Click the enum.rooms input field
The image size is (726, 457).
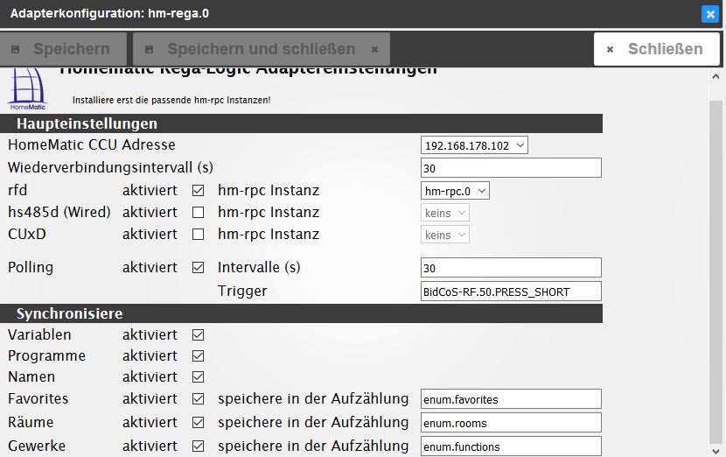[511, 423]
